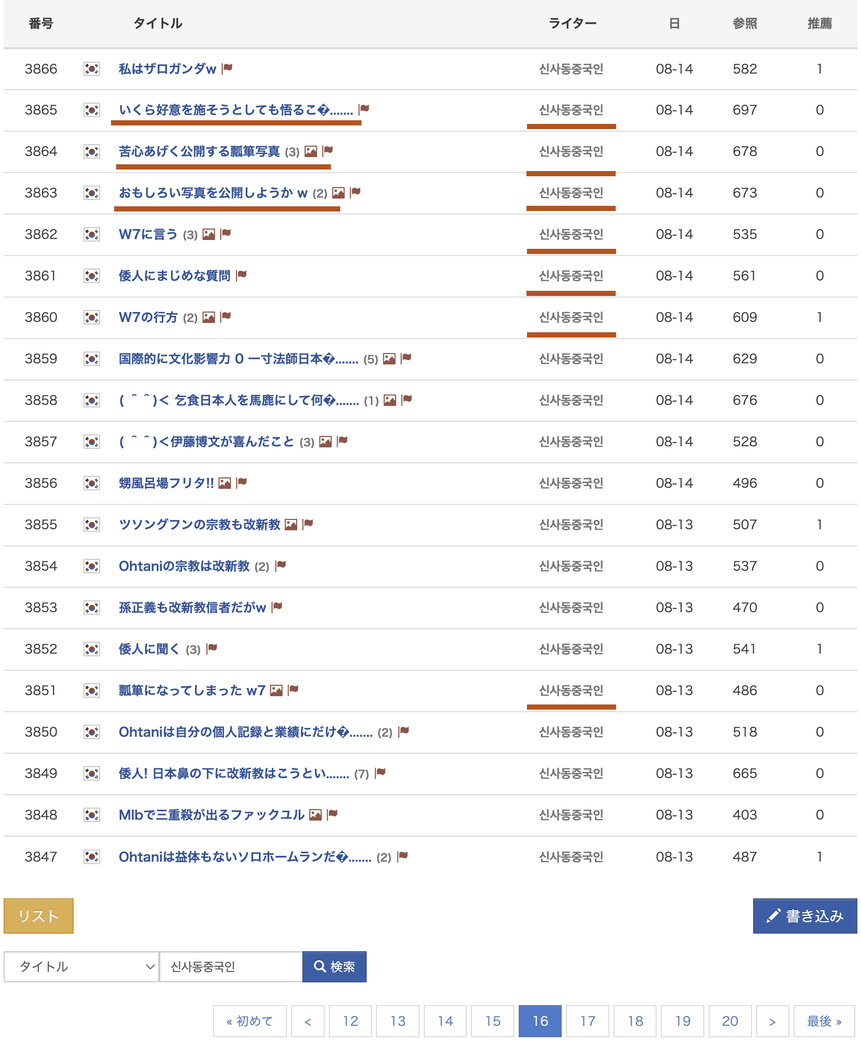Viewport: 861px width, 1044px height.
Task: Click the report flag beside post 3853
Action: point(277,607)
